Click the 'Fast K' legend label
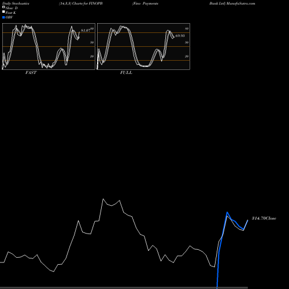The image size is (289, 289). 11,13
